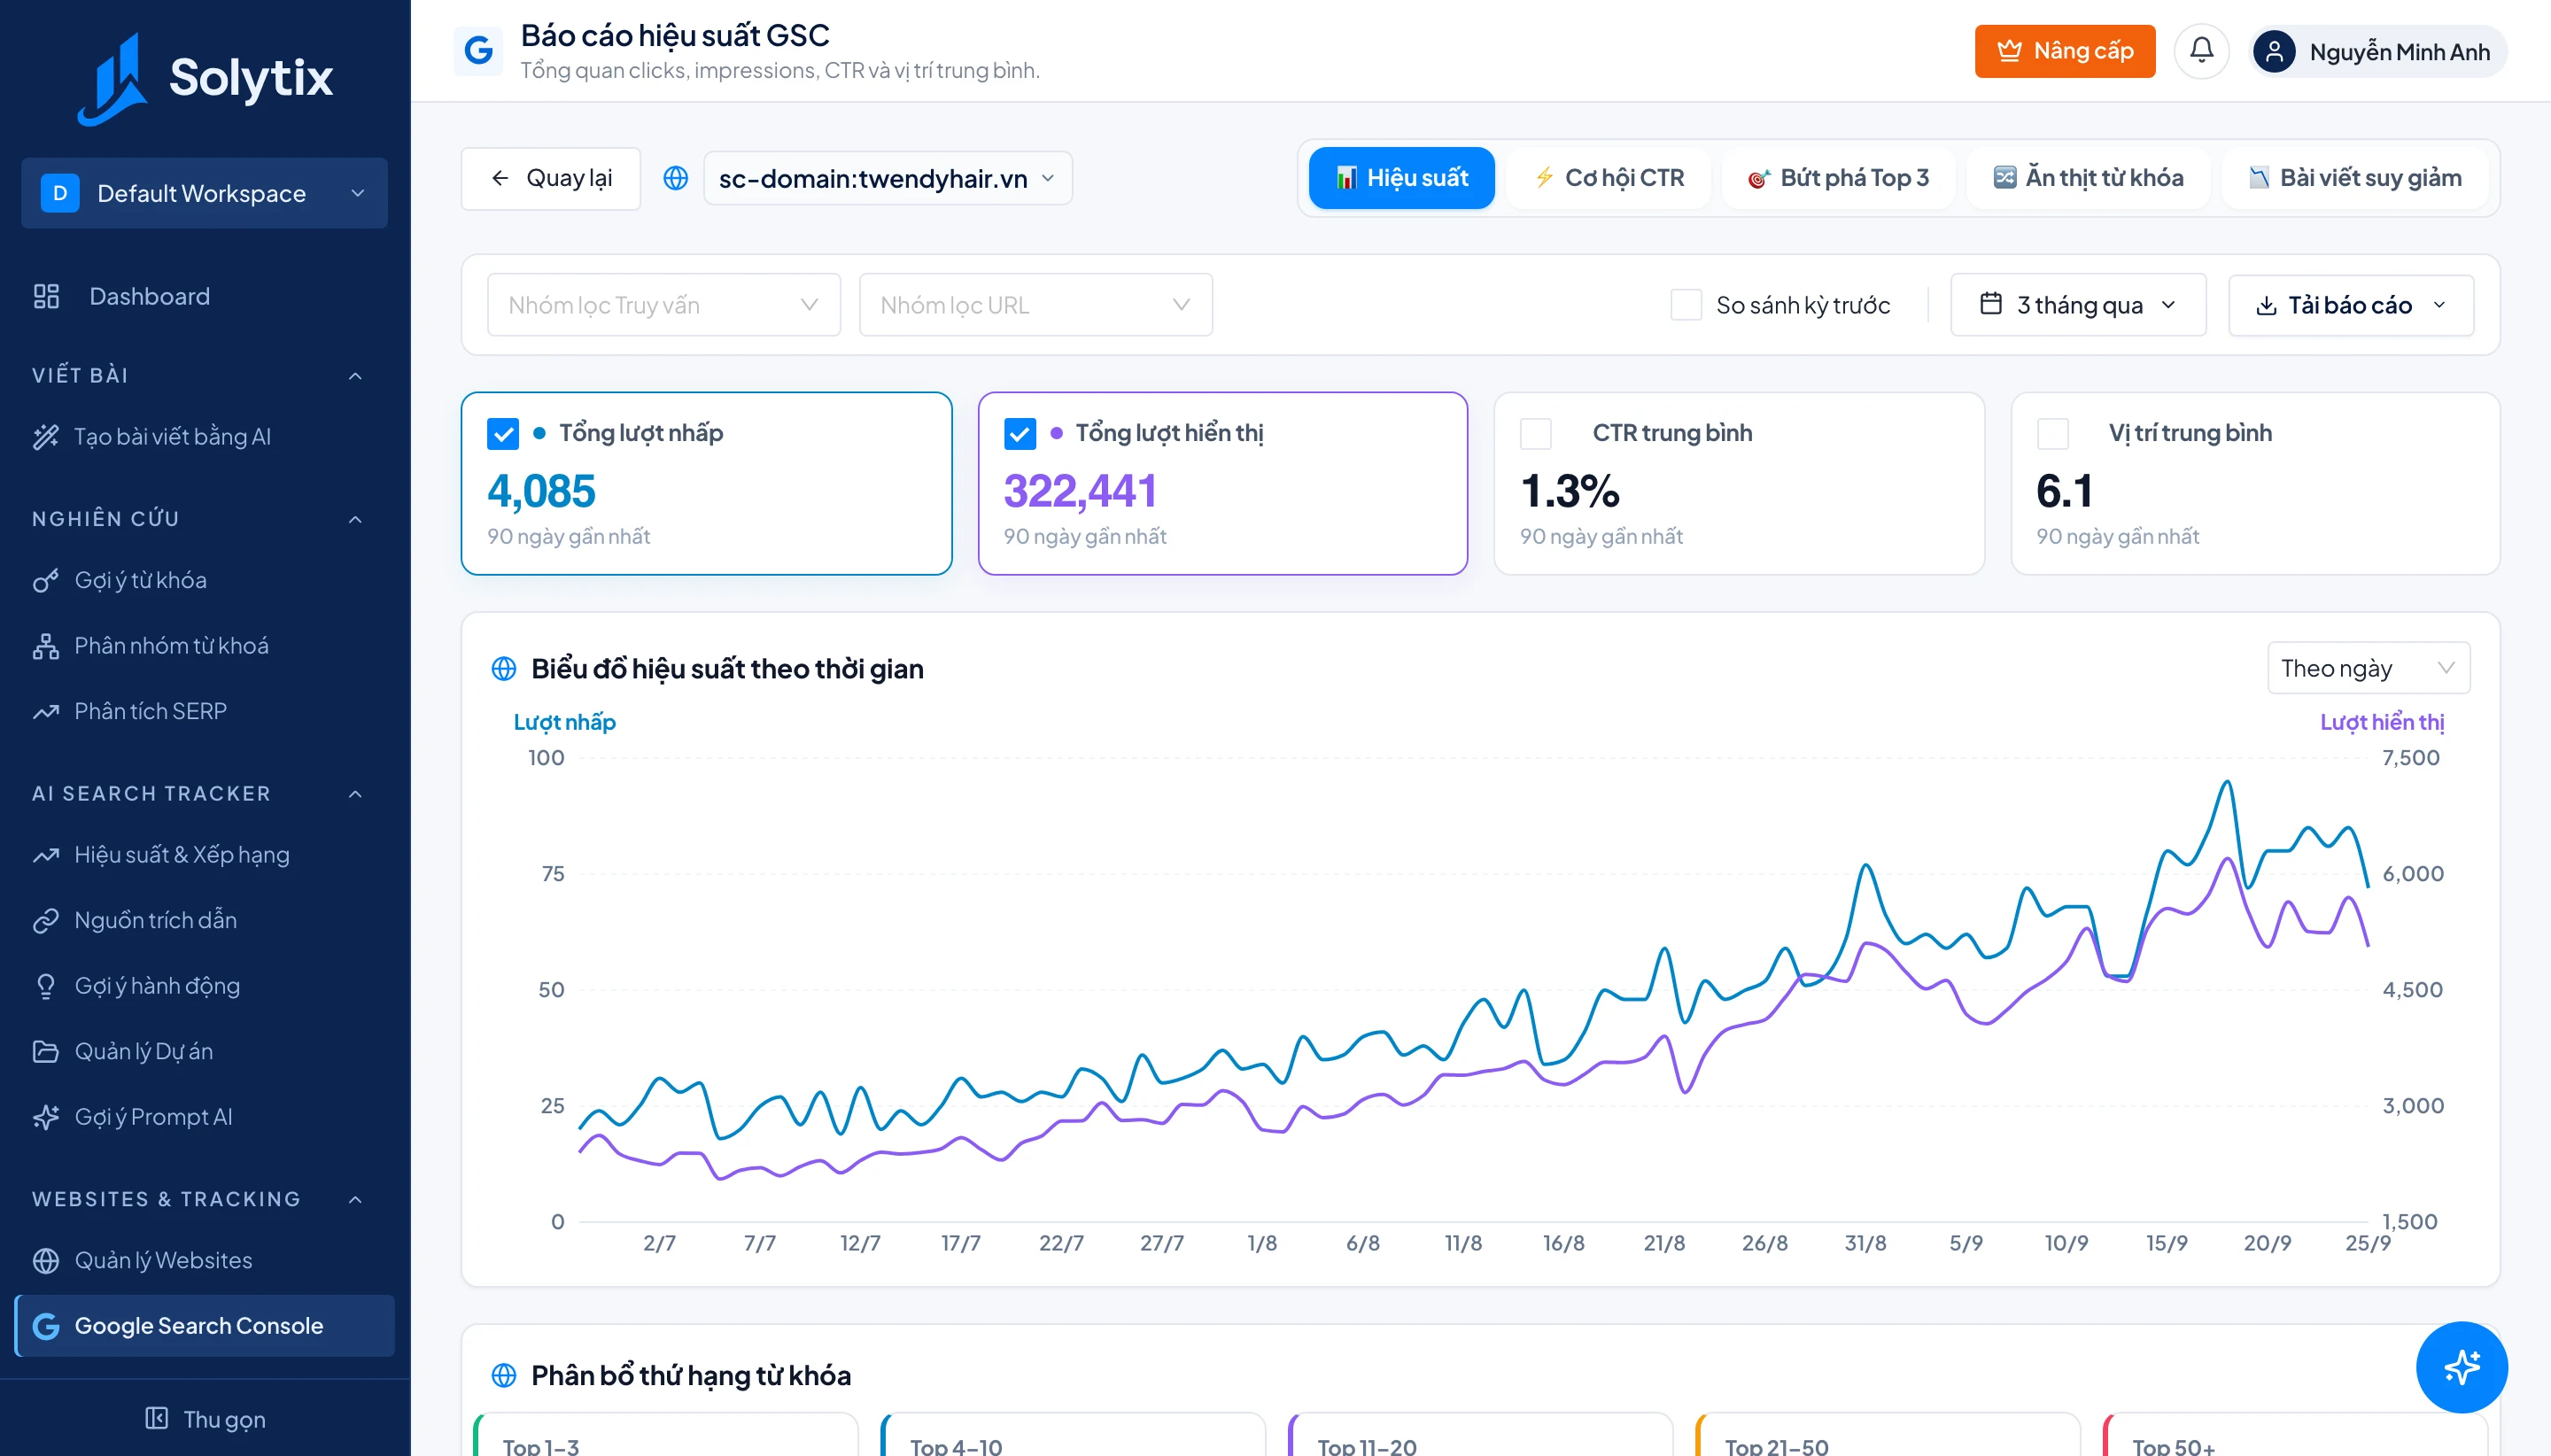Open the Default Workspace dropdown

pos(204,193)
